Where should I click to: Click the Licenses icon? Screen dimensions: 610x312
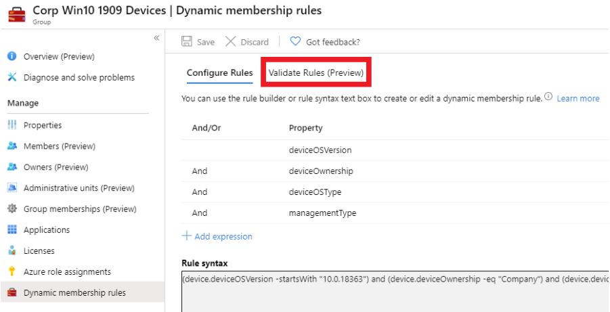(x=12, y=250)
